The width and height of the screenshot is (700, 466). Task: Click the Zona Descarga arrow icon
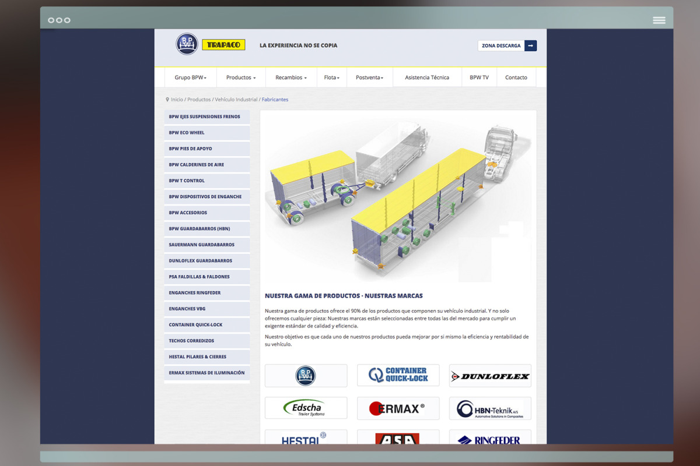click(530, 45)
